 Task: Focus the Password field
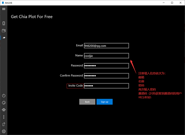(106, 66)
